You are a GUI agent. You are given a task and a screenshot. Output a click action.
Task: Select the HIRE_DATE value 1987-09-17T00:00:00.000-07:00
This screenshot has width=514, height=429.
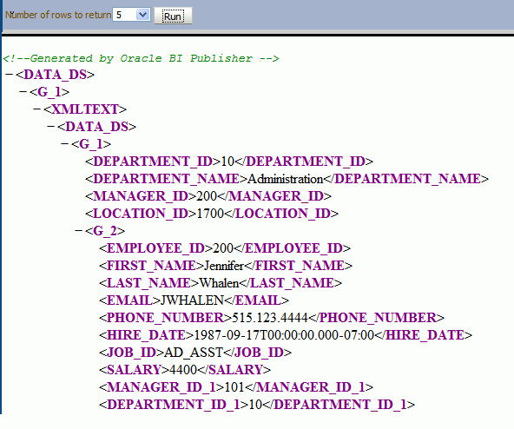coord(284,335)
